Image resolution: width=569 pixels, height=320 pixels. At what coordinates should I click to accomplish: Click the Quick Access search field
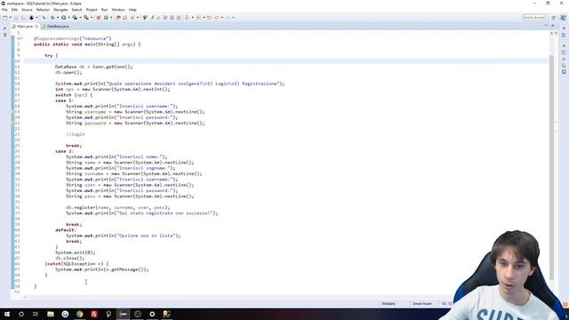click(x=533, y=18)
